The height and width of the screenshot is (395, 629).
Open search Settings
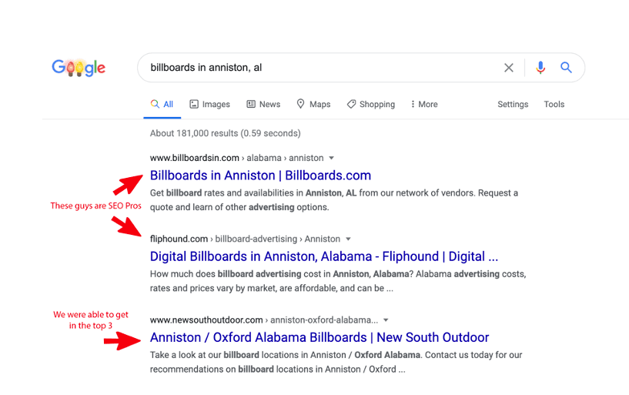point(513,104)
